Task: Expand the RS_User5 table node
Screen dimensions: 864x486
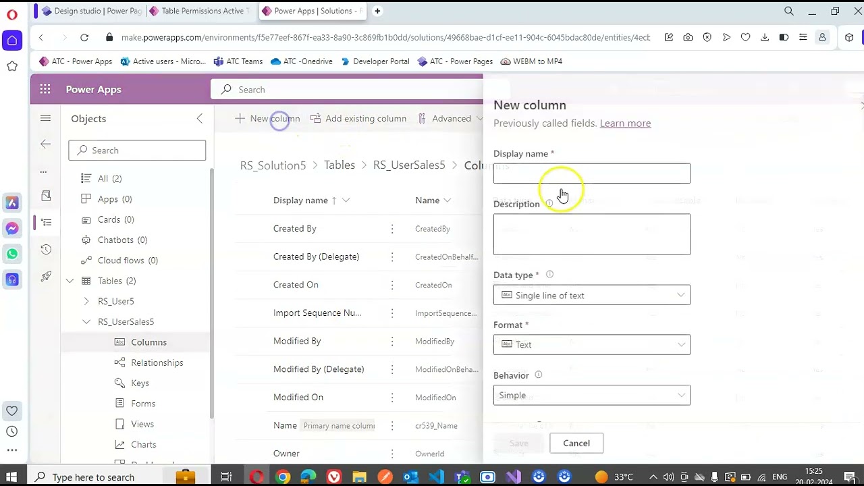Action: tap(86, 301)
